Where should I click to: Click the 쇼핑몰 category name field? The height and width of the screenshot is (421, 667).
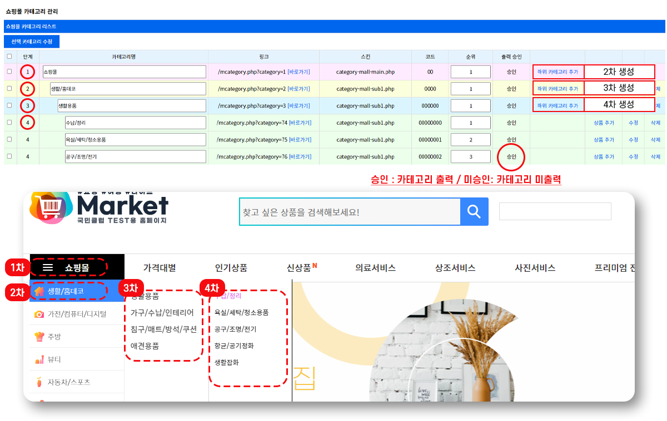coord(124,72)
